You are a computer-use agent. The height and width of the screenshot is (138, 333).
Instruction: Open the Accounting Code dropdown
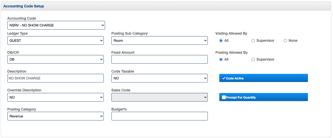point(56,25)
